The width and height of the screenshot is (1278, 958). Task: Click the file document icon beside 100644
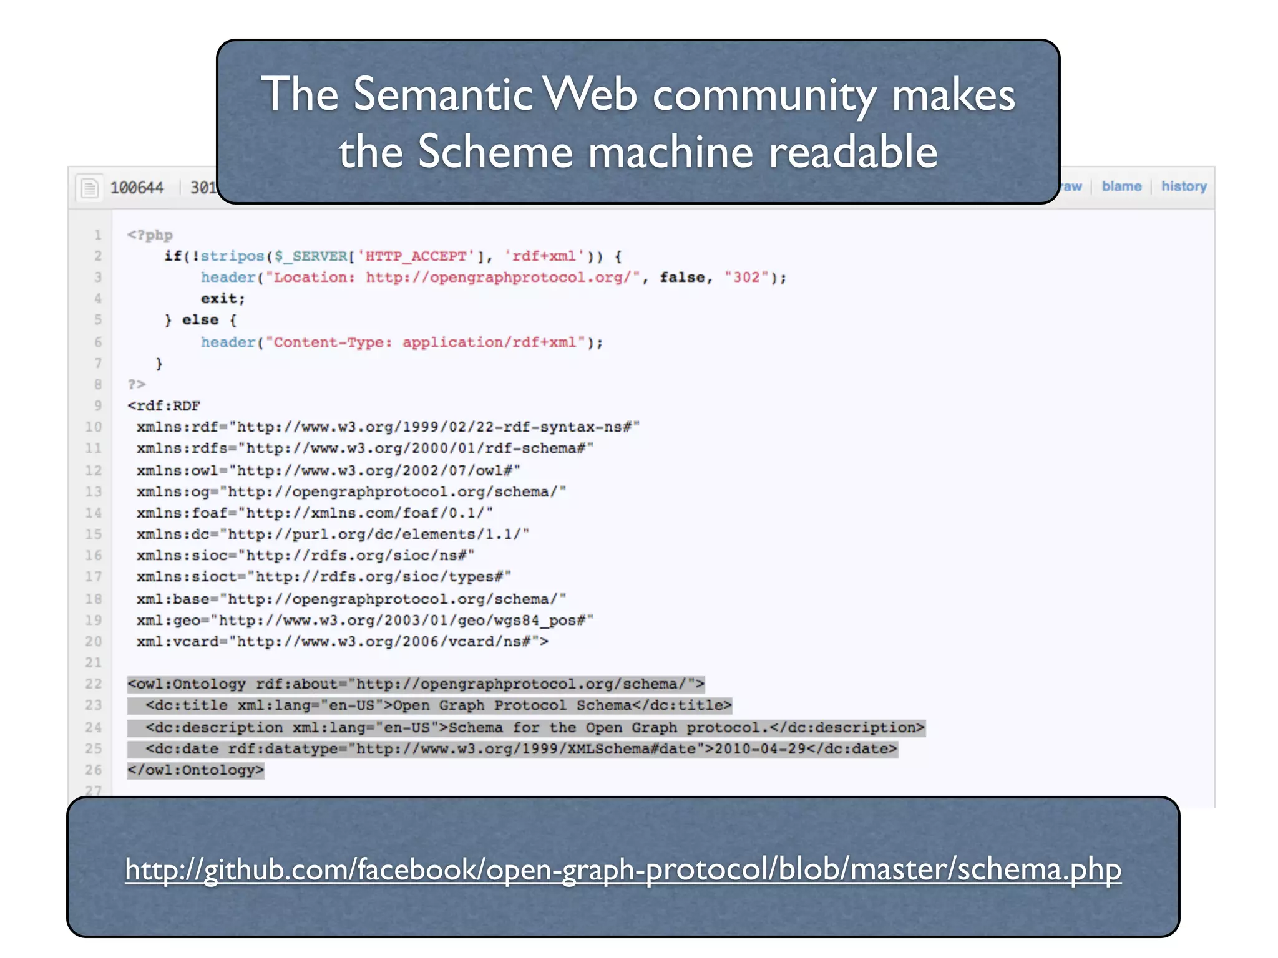point(90,188)
